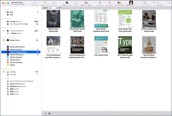
Task: Select Mac OS Best Practices Guide thumbnail
Action: 149,45
